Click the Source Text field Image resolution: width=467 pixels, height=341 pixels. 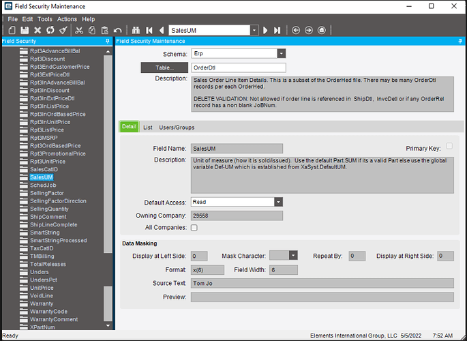(x=322, y=283)
